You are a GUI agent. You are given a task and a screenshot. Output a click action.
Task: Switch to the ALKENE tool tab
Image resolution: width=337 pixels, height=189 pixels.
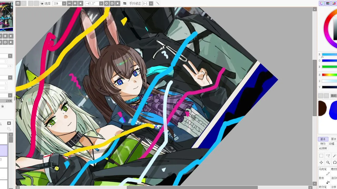point(323,149)
